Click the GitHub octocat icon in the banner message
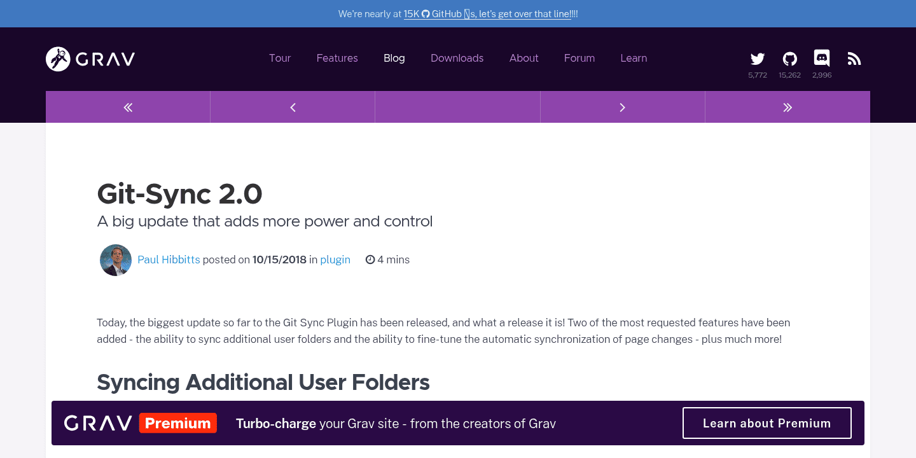The width and height of the screenshot is (916, 458). tap(424, 13)
